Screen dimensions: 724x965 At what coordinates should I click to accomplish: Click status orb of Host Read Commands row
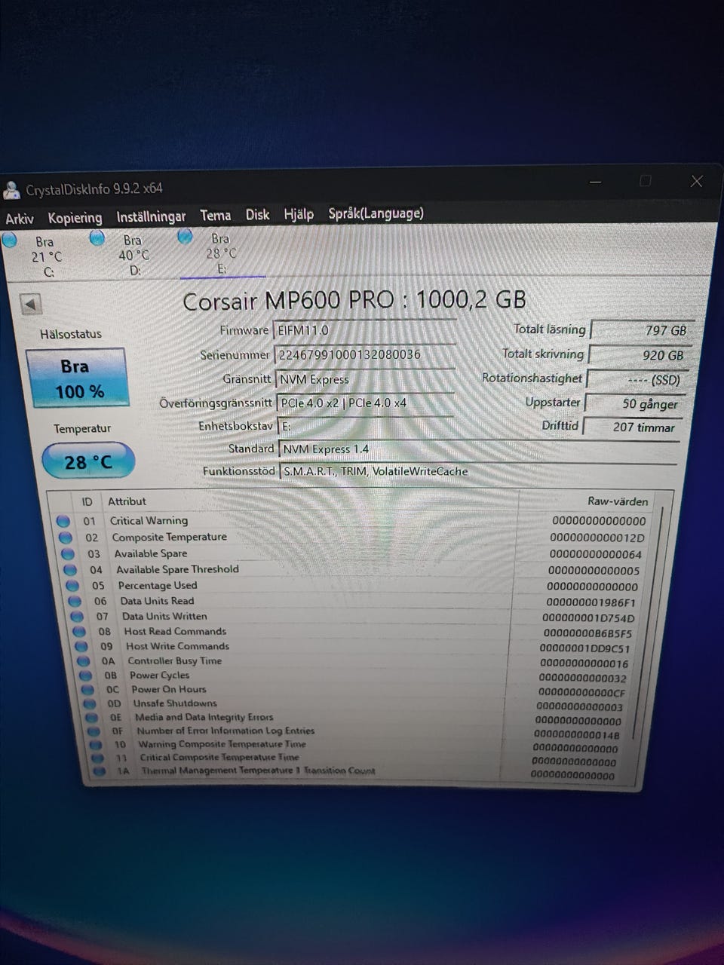[79, 632]
